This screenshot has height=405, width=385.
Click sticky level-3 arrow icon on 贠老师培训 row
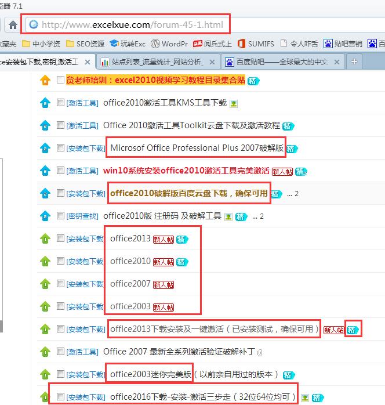click(45, 80)
